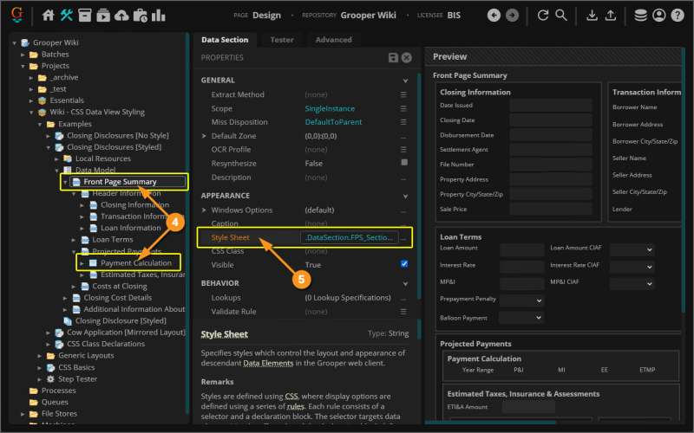The width and height of the screenshot is (694, 433).
Task: Switch to the Advanced tab
Action: 333,40
